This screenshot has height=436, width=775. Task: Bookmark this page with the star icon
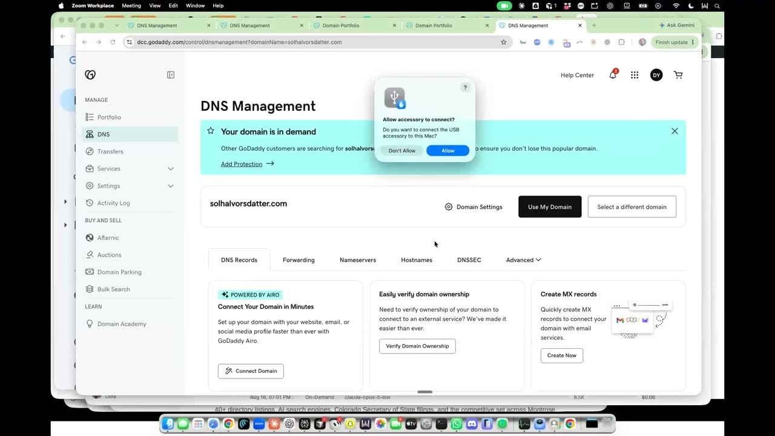click(503, 42)
